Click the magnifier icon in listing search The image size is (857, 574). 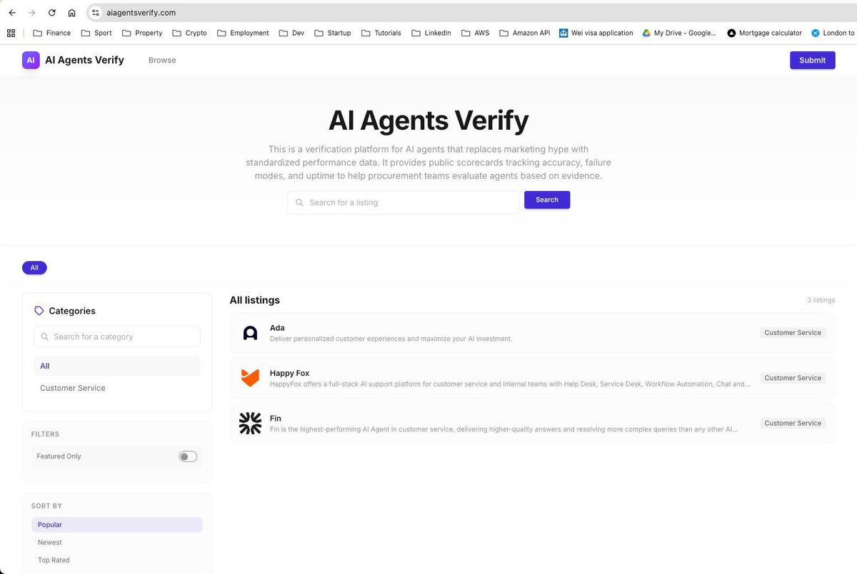coord(299,203)
